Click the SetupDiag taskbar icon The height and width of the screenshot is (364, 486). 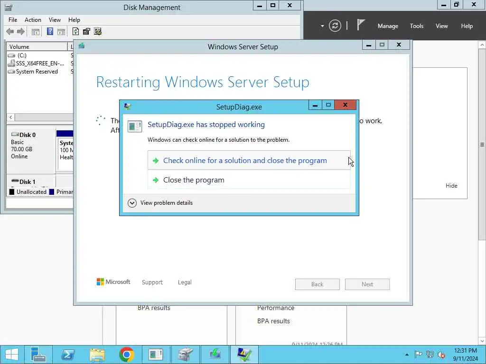pyautogui.click(x=156, y=355)
